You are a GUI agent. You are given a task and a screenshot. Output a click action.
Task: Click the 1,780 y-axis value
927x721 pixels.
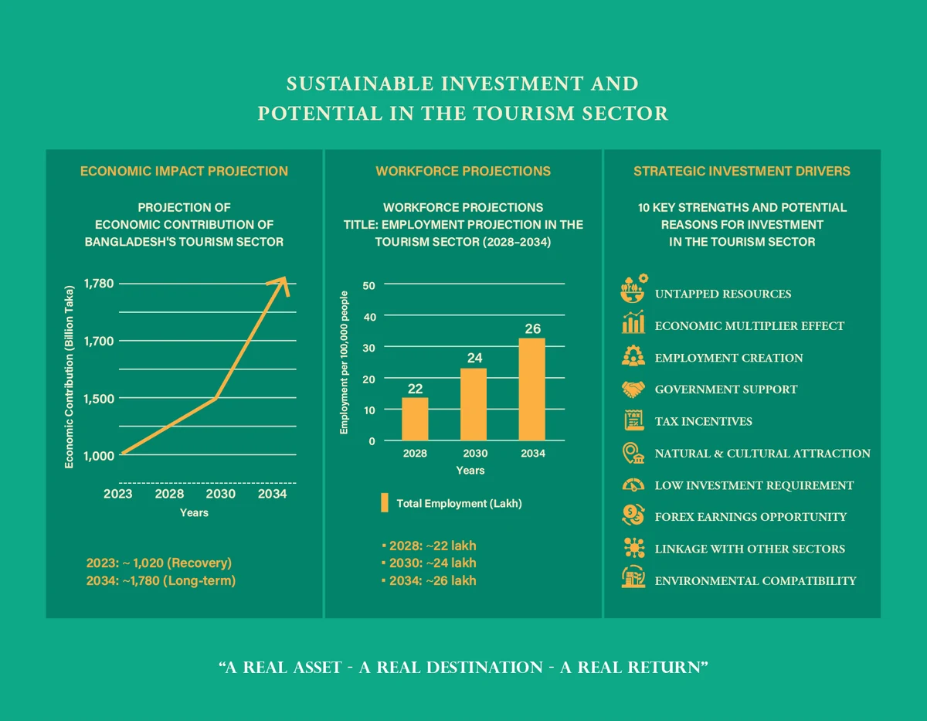(98, 284)
